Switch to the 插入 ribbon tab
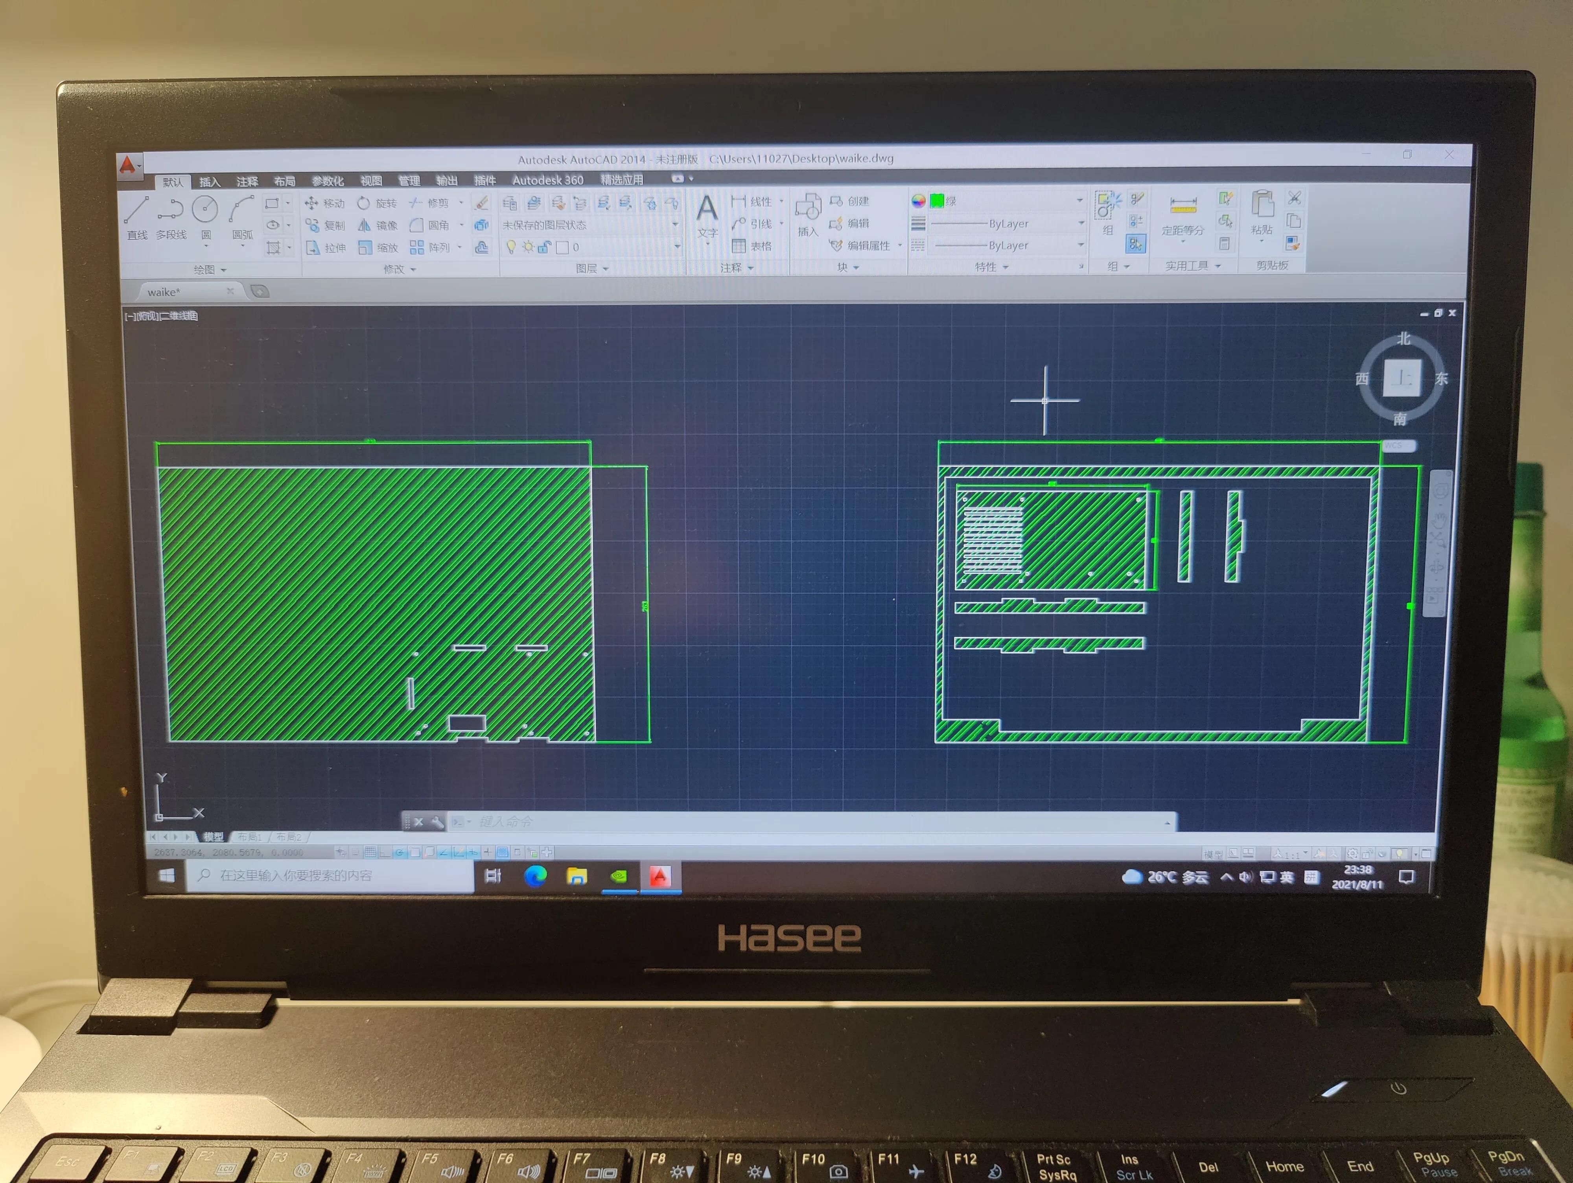Screen dimensions: 1573x1183 pyautogui.click(x=210, y=182)
